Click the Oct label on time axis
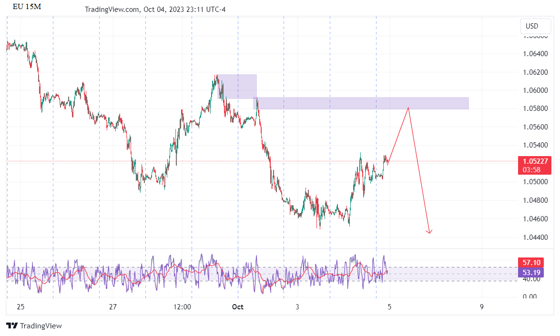Screen dimensions: 560x336 click(x=237, y=307)
